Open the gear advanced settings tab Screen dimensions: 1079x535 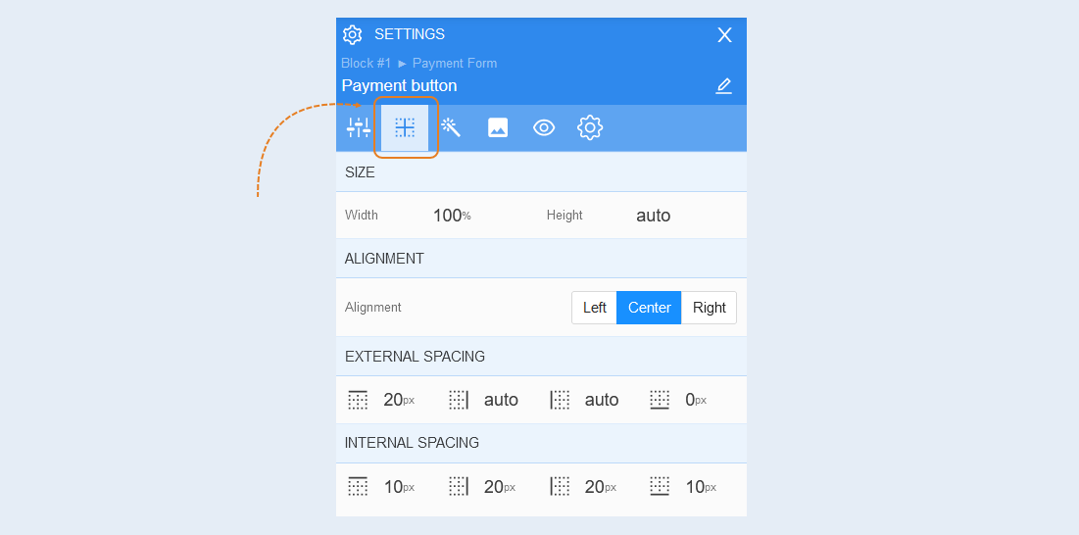click(x=590, y=128)
